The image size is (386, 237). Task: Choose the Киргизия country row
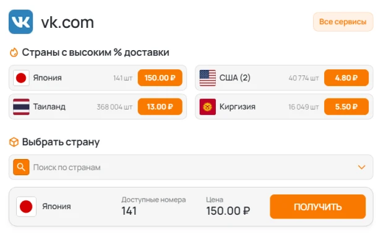pyautogui.click(x=284, y=106)
